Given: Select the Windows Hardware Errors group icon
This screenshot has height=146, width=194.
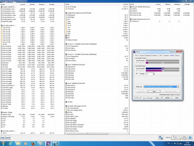Looking at the screenshot, I should tap(131, 19).
